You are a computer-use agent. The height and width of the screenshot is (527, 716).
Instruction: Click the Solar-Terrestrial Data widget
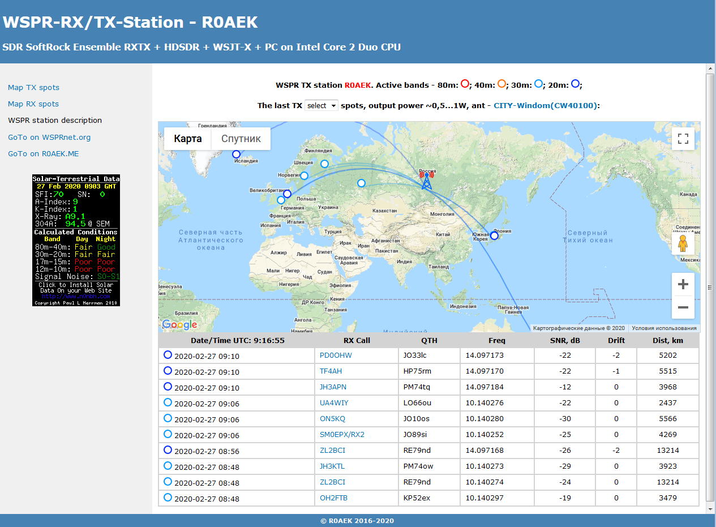point(76,240)
